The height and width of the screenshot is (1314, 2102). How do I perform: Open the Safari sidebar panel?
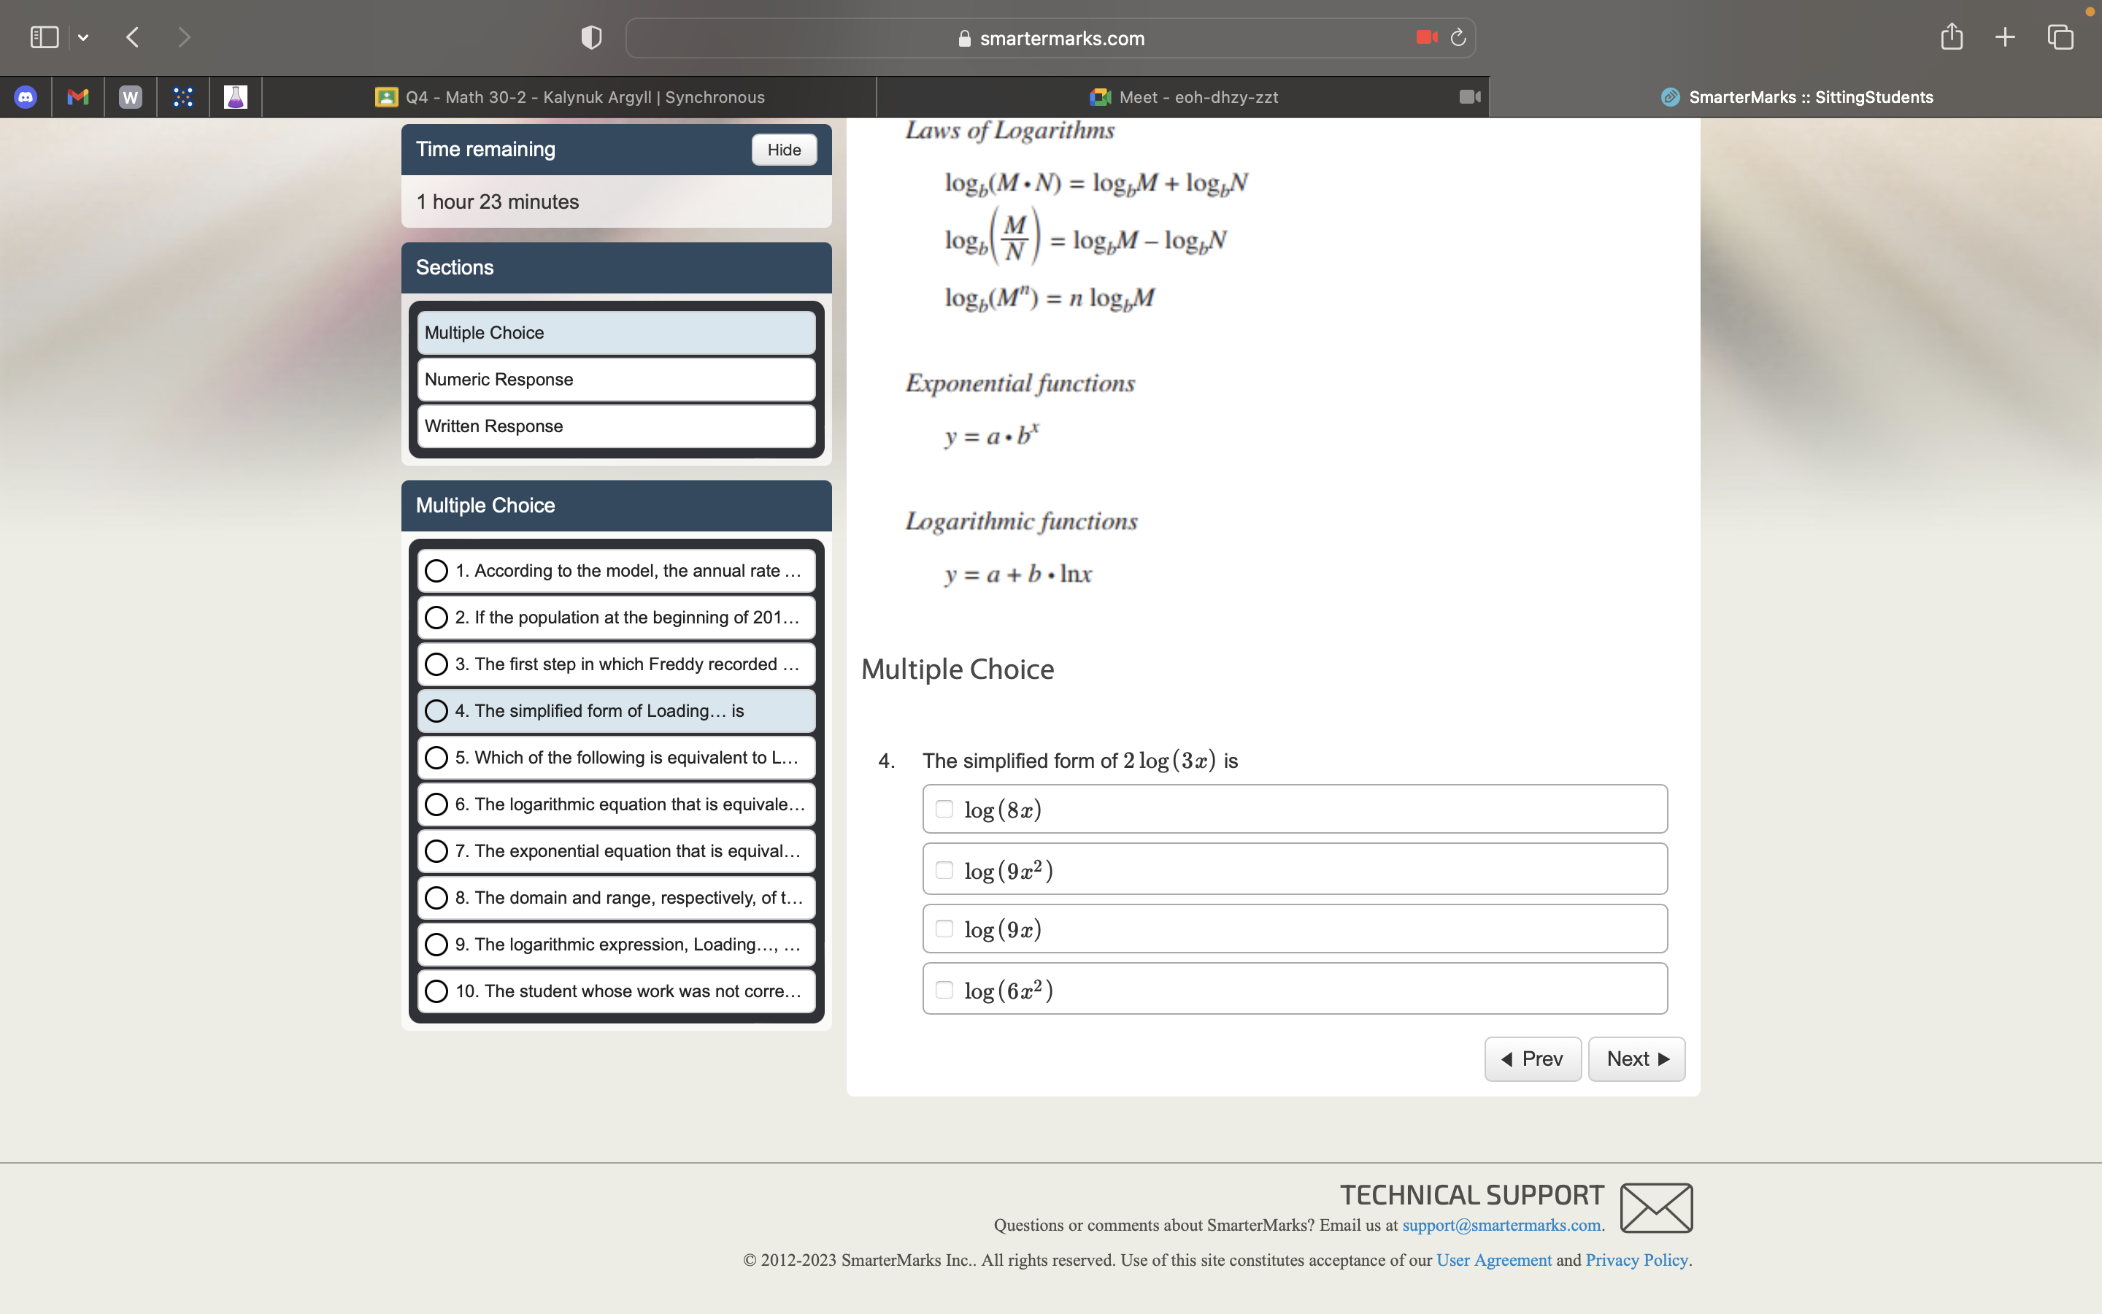(x=44, y=36)
